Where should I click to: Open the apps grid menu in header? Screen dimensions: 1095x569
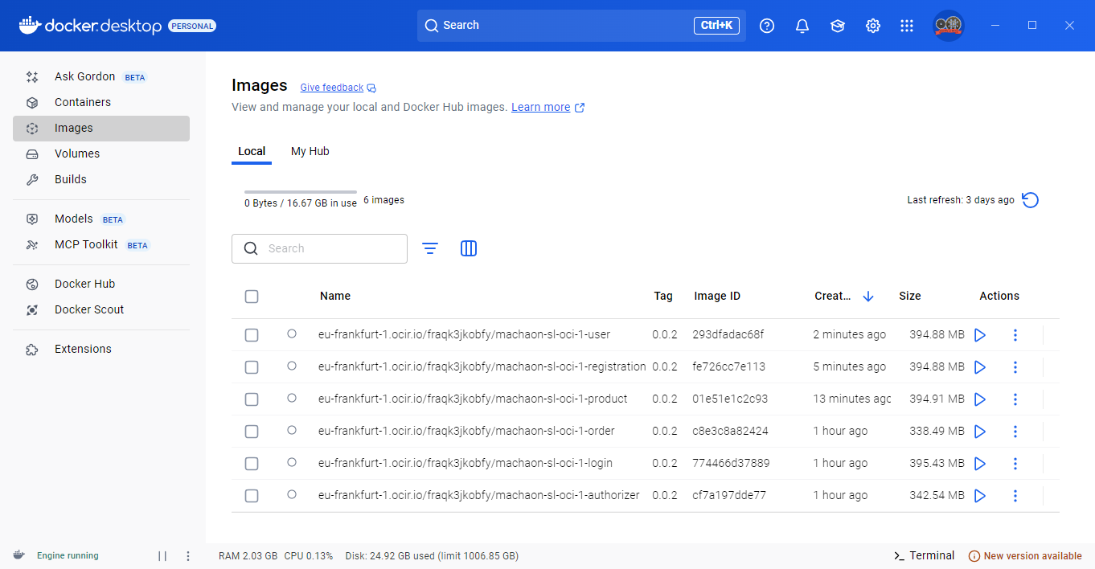(907, 26)
